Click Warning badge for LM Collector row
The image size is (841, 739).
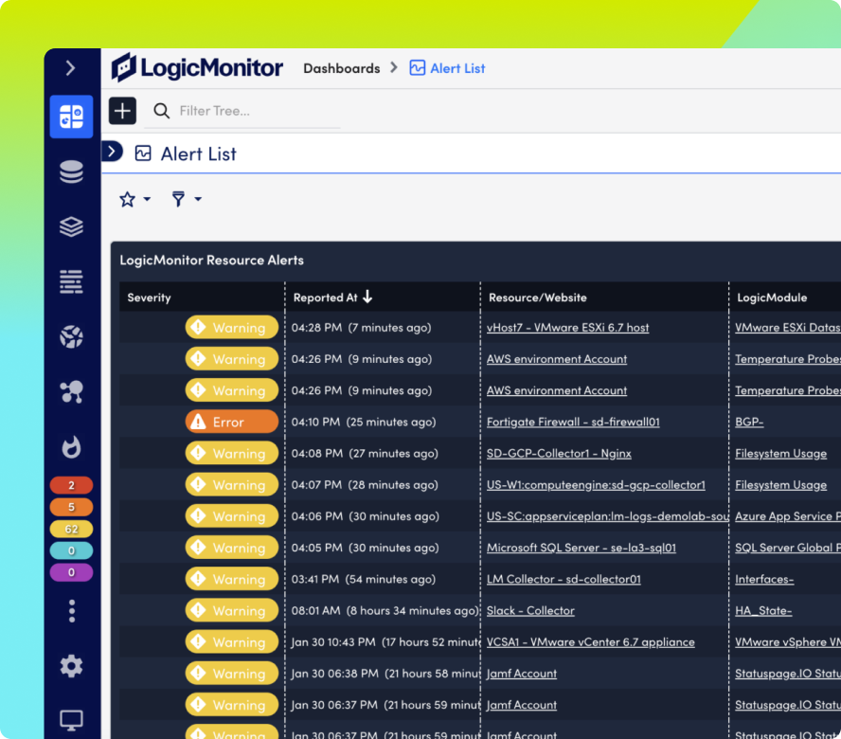(x=232, y=579)
